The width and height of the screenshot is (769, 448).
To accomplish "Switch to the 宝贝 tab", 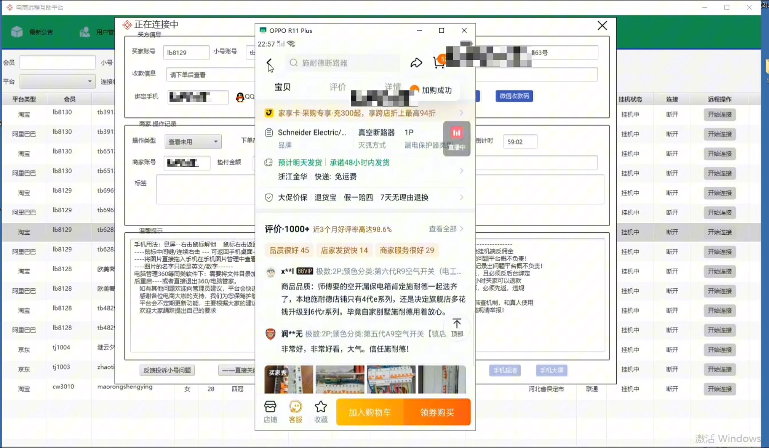I will (282, 87).
